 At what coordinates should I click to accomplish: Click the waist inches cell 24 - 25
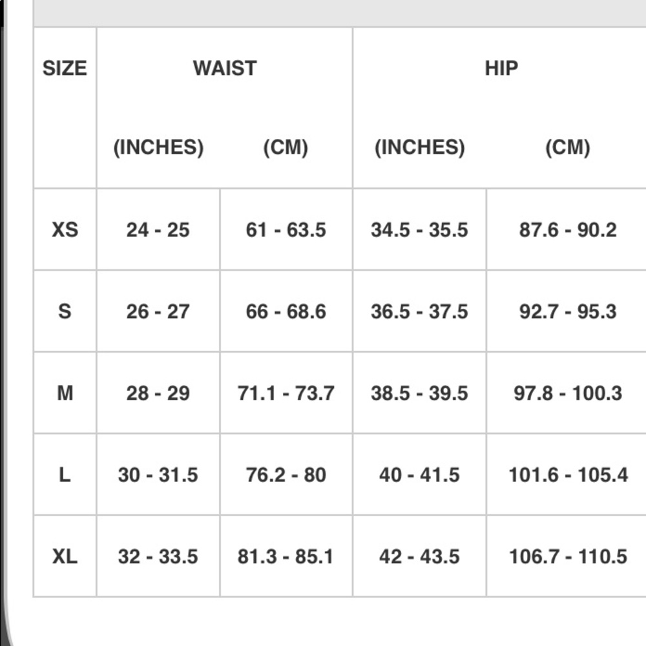(158, 230)
